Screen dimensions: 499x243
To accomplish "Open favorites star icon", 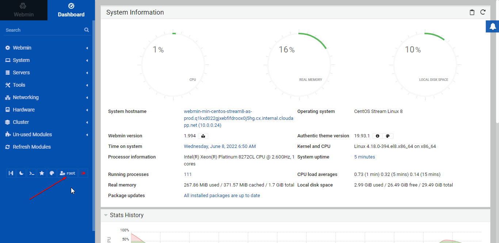I will tap(42, 173).
